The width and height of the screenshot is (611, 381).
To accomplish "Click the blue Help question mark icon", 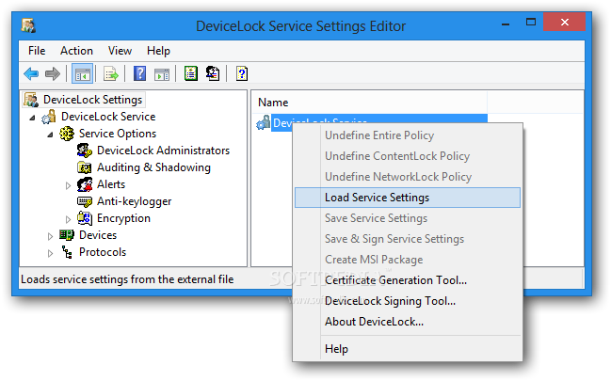I will (x=139, y=73).
